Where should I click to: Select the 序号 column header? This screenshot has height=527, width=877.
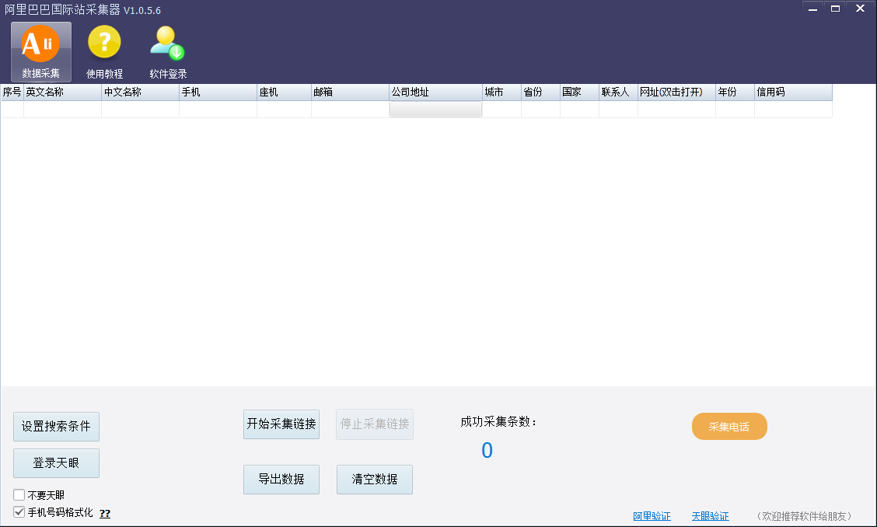12,92
